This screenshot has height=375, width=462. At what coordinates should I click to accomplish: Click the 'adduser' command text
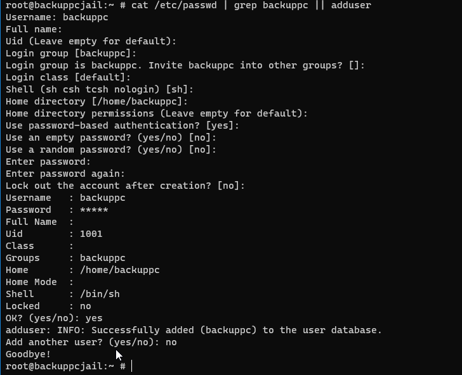pyautogui.click(x=351, y=5)
